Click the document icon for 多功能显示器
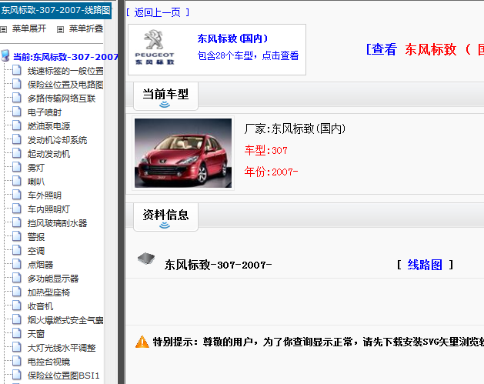This screenshot has width=484, height=384. (17, 278)
